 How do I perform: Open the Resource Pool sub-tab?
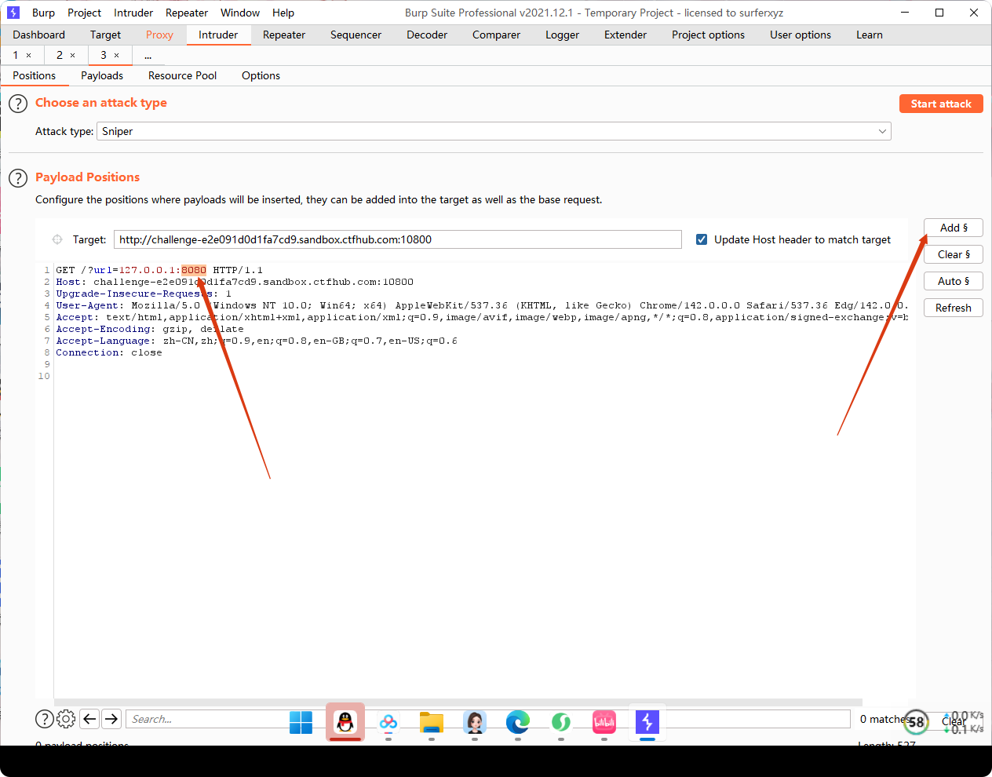(182, 75)
